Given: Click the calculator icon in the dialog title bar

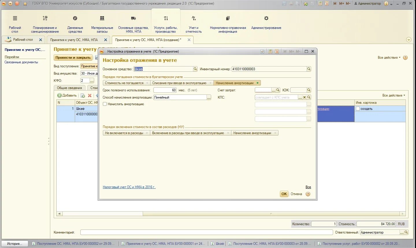Looking at the screenshot, I should coord(270,51).
